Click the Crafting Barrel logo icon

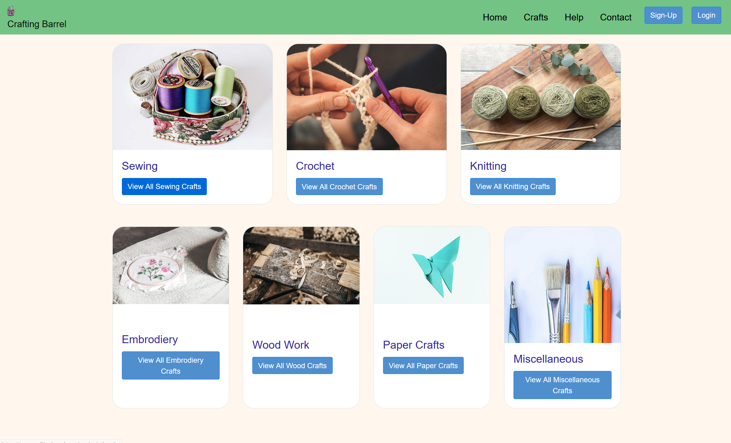(11, 11)
